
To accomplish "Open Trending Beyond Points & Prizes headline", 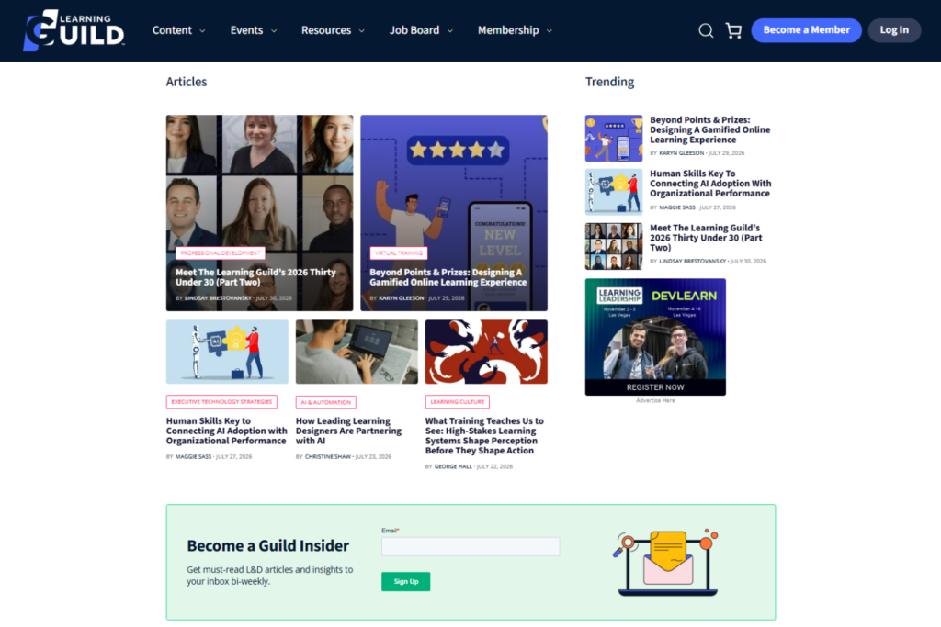I will point(710,129).
